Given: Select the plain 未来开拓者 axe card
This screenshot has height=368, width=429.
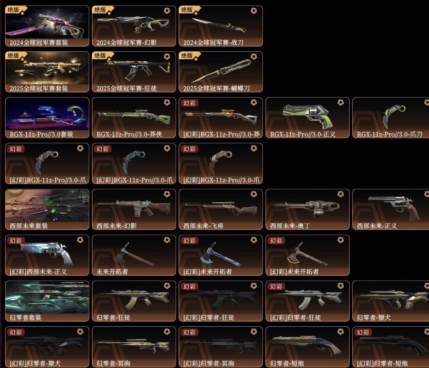Looking at the screenshot, I should coord(134,255).
